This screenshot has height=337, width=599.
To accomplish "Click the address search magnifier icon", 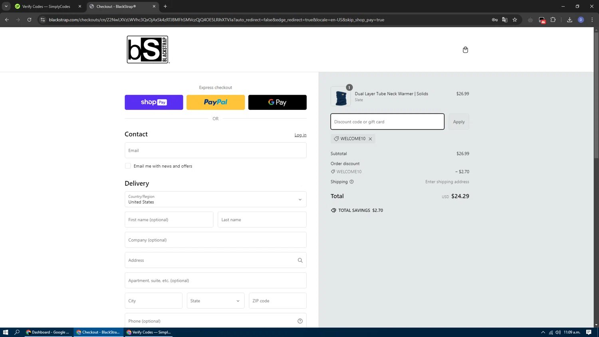I will (x=300, y=260).
